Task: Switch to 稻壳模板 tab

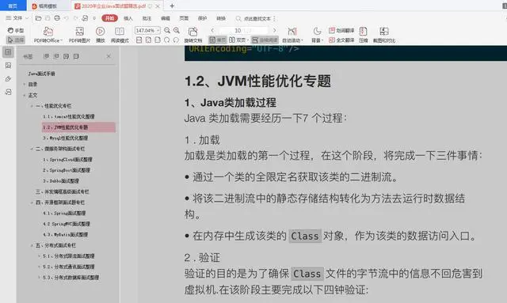Action: click(48, 6)
